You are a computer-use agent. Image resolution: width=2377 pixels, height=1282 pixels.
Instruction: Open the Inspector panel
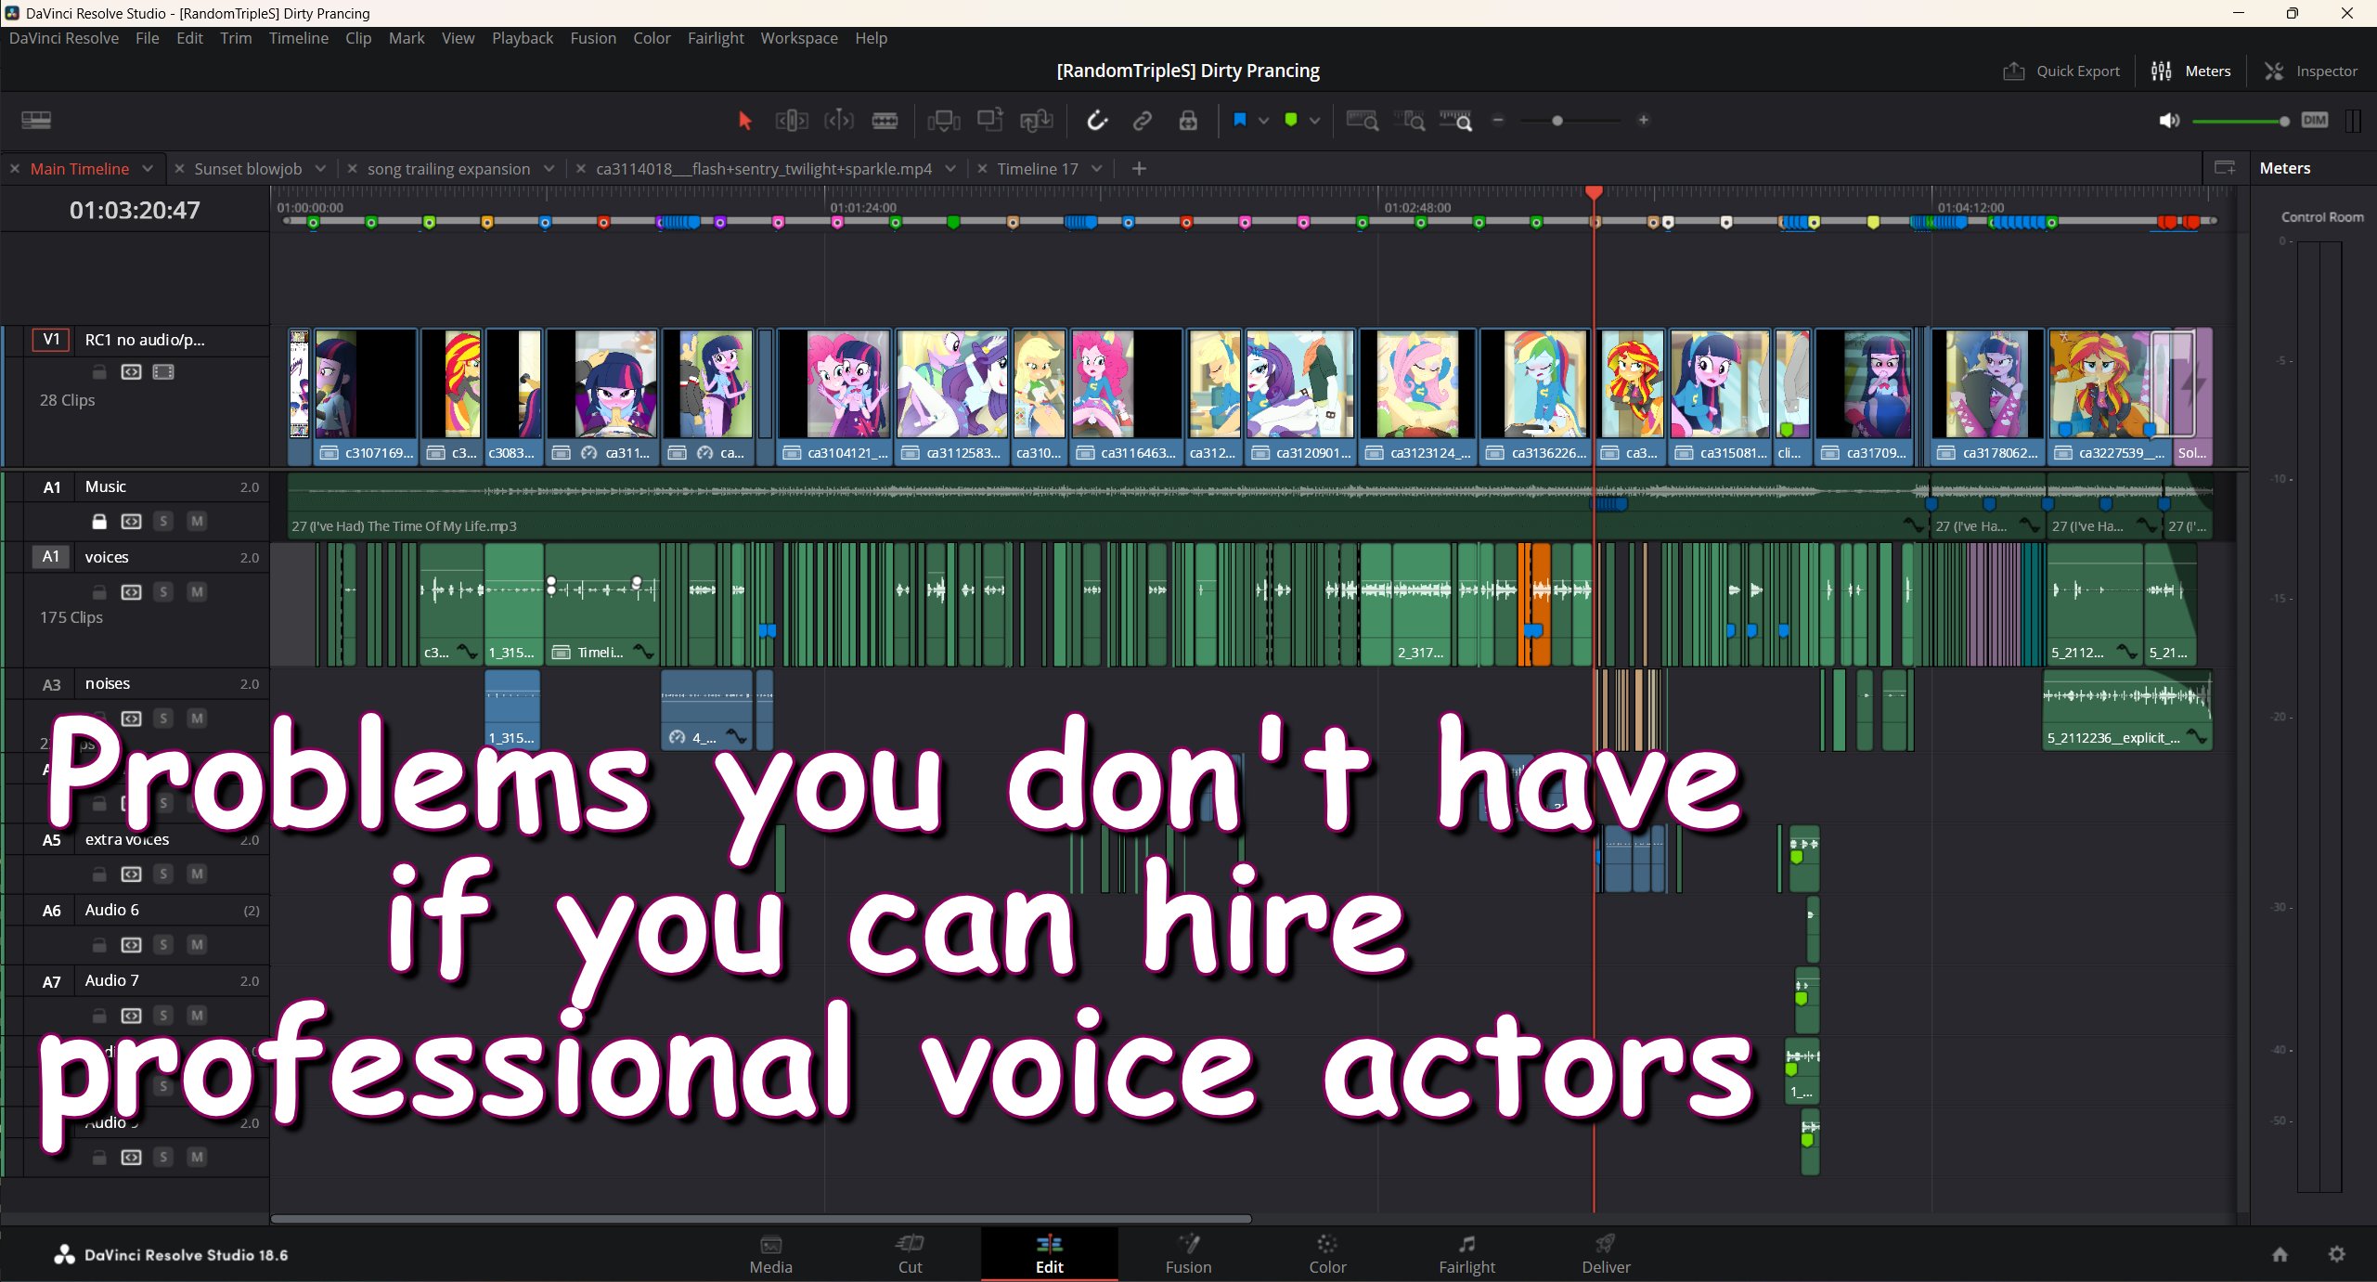[2311, 71]
